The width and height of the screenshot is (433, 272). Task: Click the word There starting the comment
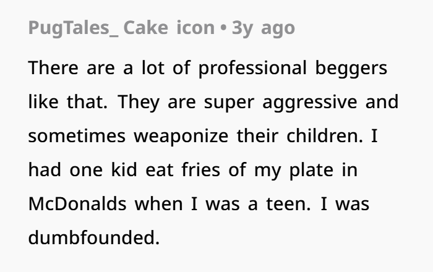pyautogui.click(x=53, y=67)
